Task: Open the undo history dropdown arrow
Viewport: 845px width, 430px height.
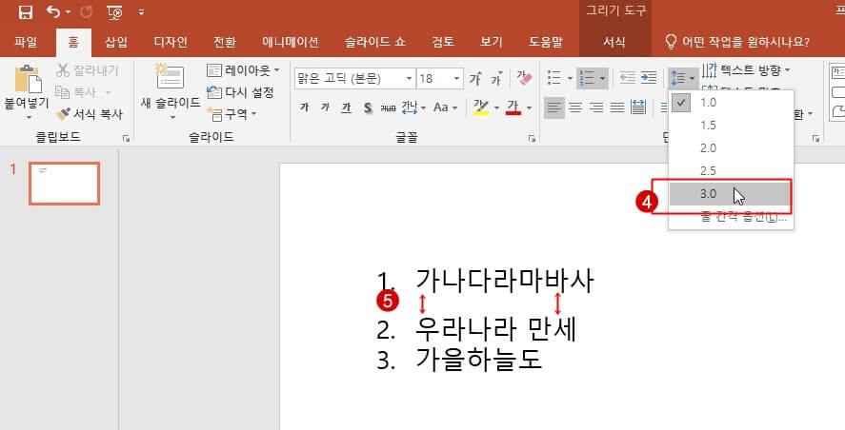Action: 68,11
